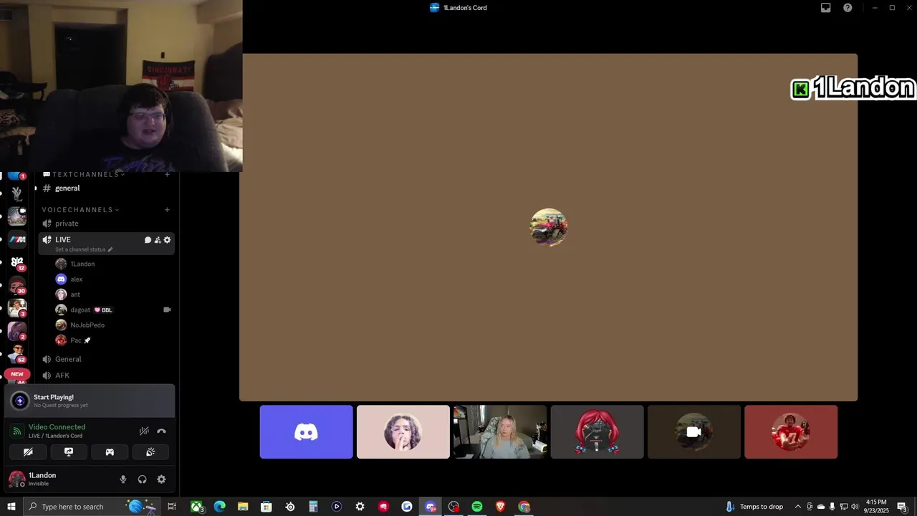The width and height of the screenshot is (917, 516).
Task: Open Microsoft Edge from the taskbar
Action: point(219,507)
